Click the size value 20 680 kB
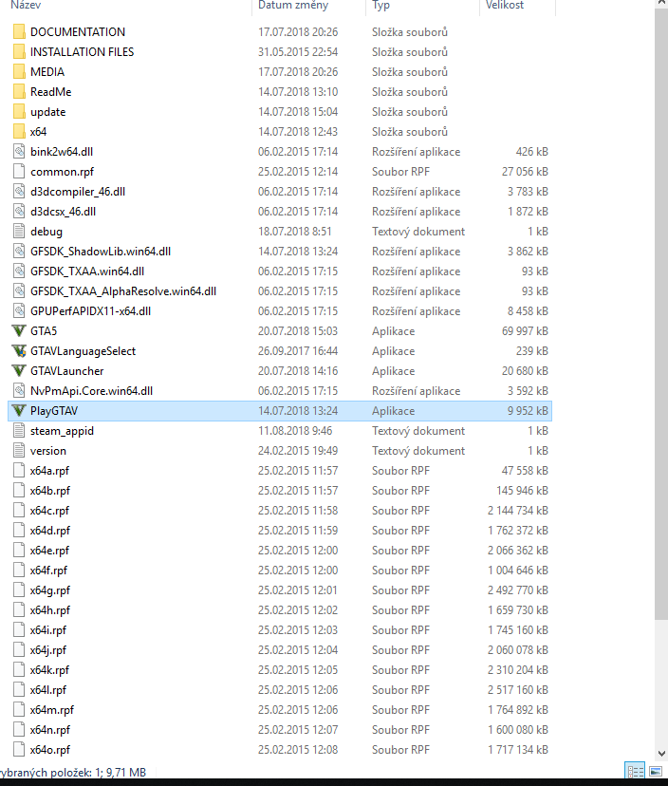 pos(525,371)
